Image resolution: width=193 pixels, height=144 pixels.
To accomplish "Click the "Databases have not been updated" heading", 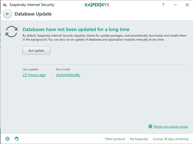I will coord(76,30).
